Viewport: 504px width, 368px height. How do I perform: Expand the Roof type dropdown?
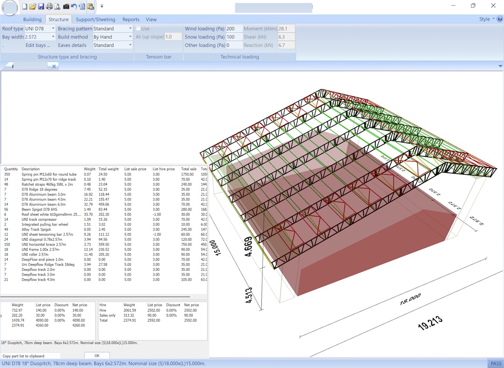pos(53,28)
